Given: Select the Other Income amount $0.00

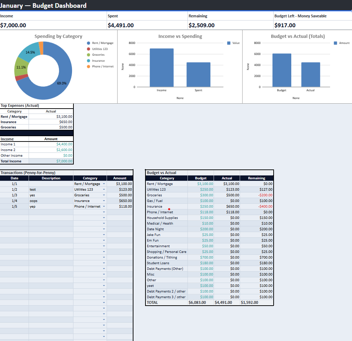Looking at the screenshot, I should (x=51, y=155).
